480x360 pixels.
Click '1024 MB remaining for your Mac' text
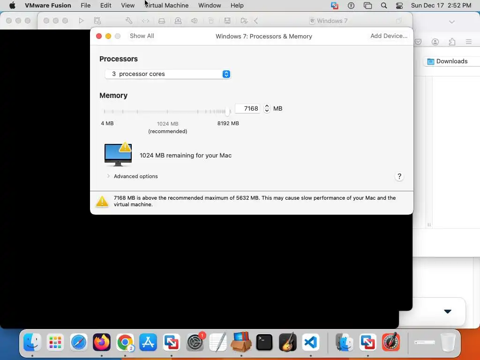[x=186, y=156]
